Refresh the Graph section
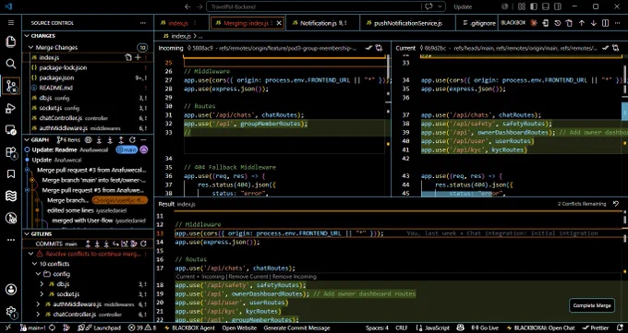The image size is (628, 333). pyautogui.click(x=133, y=139)
